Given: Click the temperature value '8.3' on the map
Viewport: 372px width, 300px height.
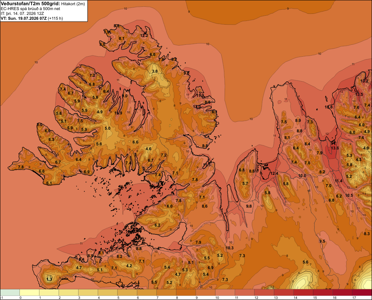Looking at the screenshot, I should 367,234.
